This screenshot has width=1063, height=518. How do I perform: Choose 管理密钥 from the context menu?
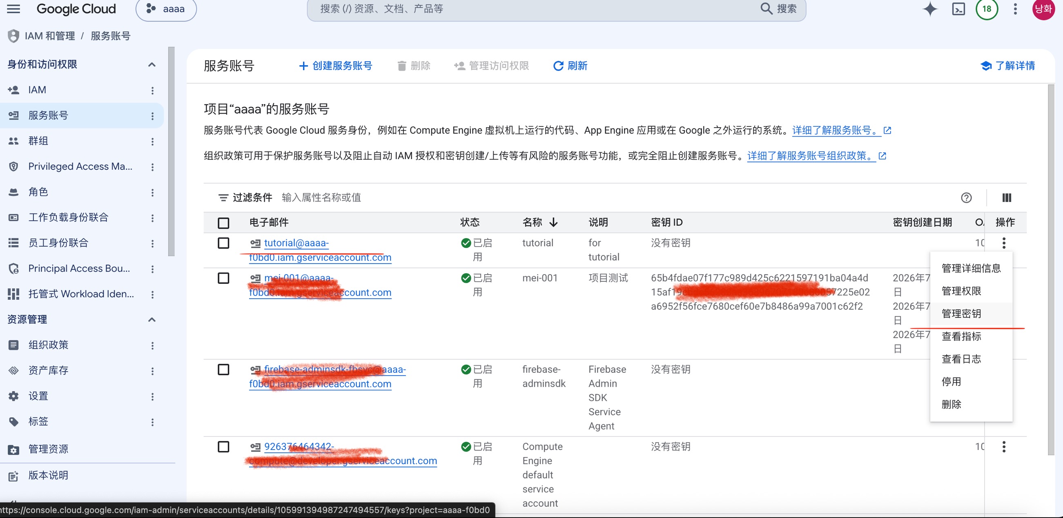971,314
